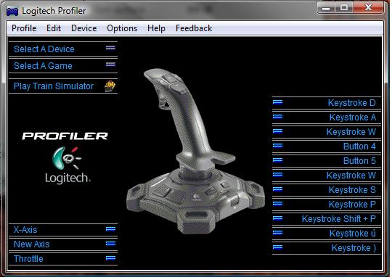Open assignment icon for Throttle
Screen dimensions: 392x280
click(110, 258)
